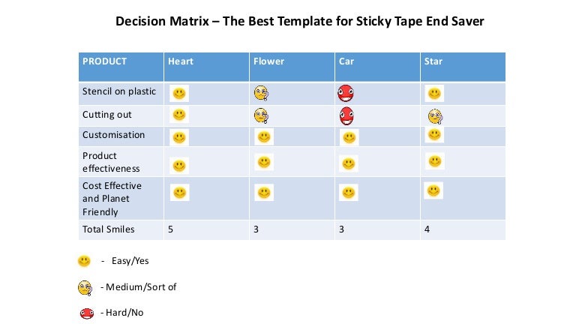Click the Decision Matrix slide title

tap(299, 21)
